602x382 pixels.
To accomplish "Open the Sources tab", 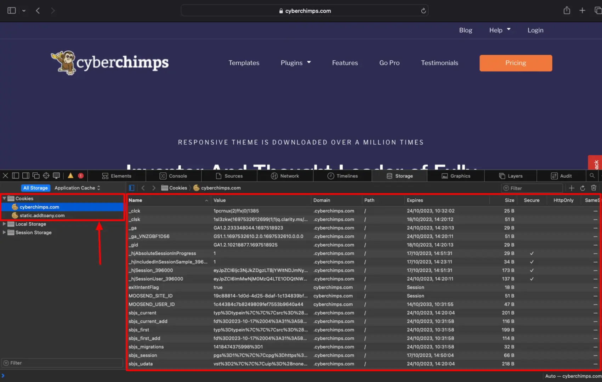I will click(x=229, y=176).
